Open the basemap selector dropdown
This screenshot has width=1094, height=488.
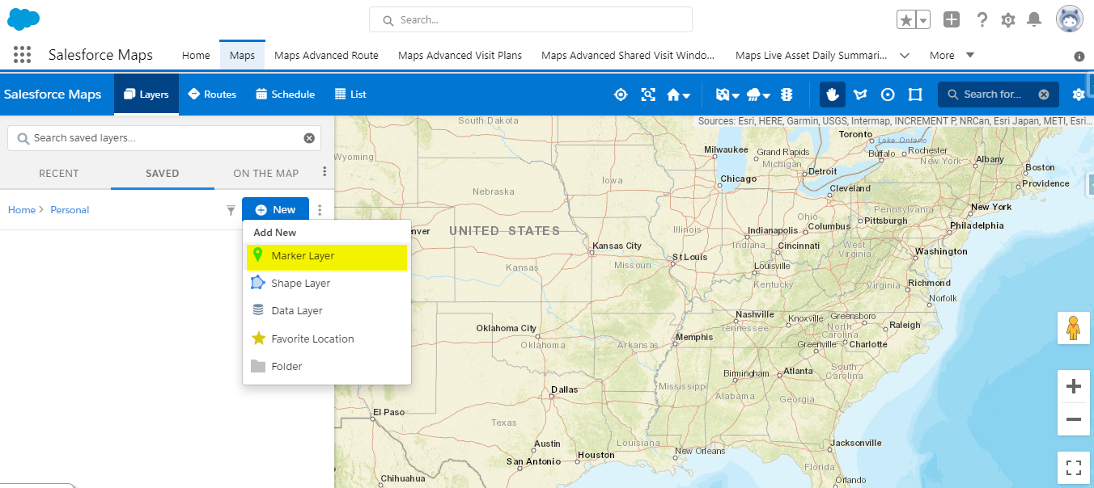click(723, 95)
